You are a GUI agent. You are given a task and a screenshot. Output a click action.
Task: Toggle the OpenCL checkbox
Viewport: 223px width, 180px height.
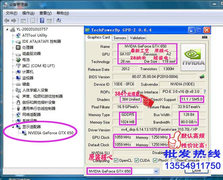coord(116,160)
